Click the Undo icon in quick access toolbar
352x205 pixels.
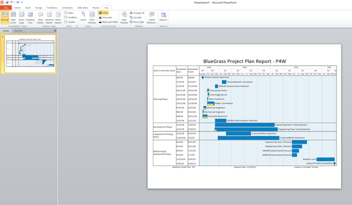click(x=11, y=2)
